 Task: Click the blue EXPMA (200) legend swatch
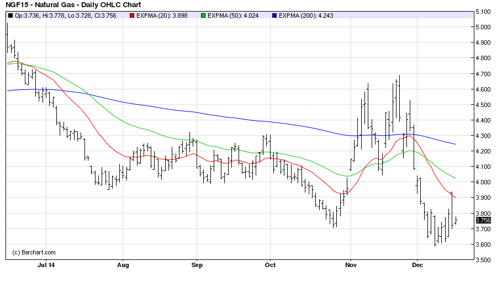click(274, 15)
